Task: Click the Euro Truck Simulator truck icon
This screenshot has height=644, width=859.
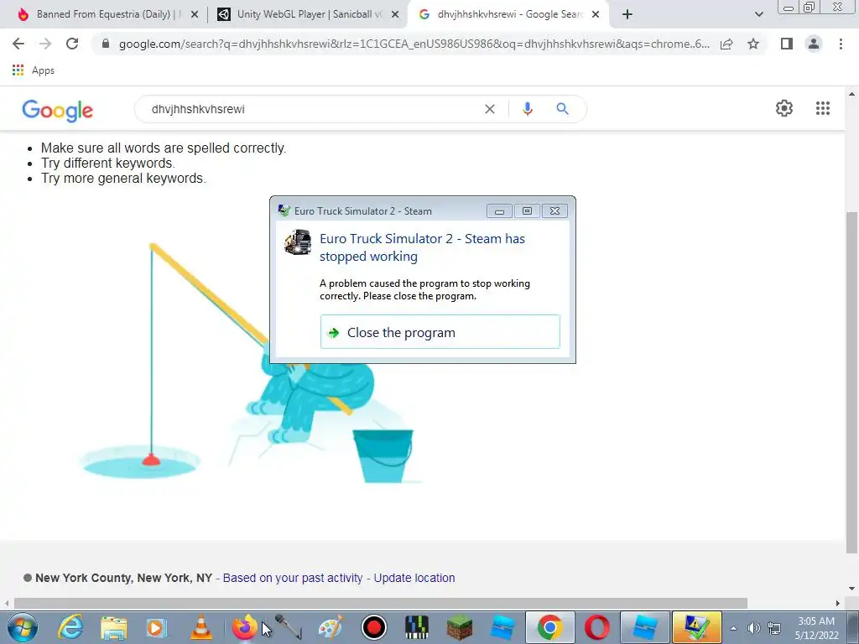Action: (x=298, y=242)
